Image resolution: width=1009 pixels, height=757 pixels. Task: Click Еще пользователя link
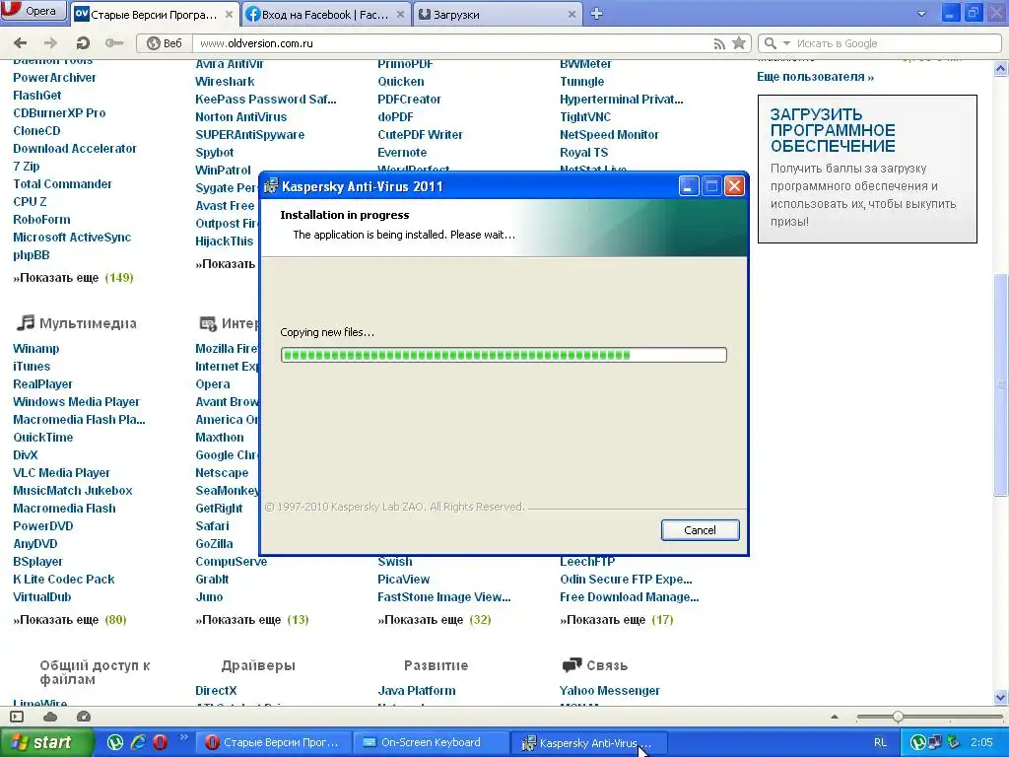(x=815, y=77)
